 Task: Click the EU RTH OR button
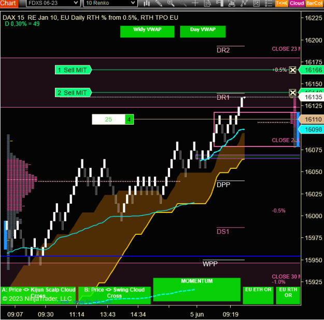click(x=288, y=295)
